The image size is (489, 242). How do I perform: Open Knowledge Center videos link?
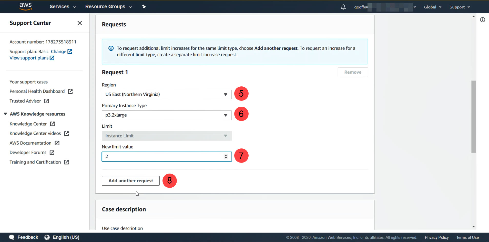(35, 134)
